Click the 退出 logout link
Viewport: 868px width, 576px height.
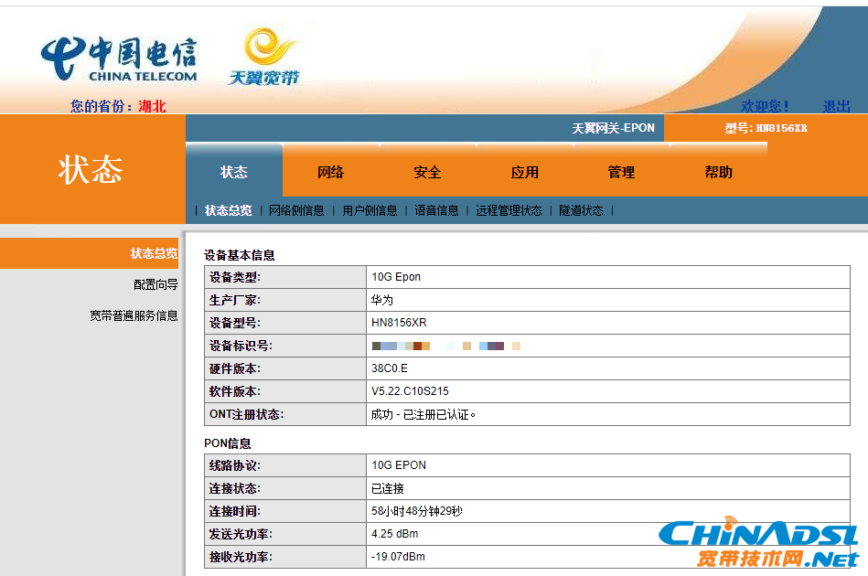tap(837, 106)
